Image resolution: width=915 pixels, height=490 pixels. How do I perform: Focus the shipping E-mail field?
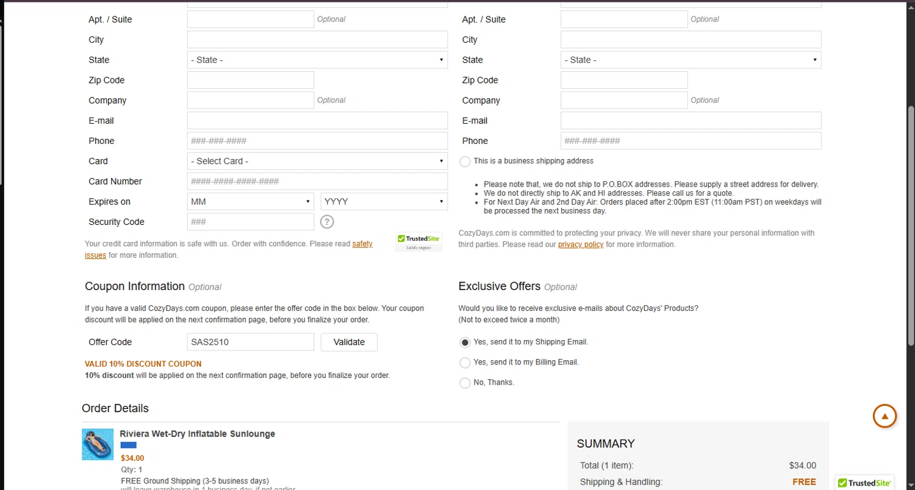[691, 120]
